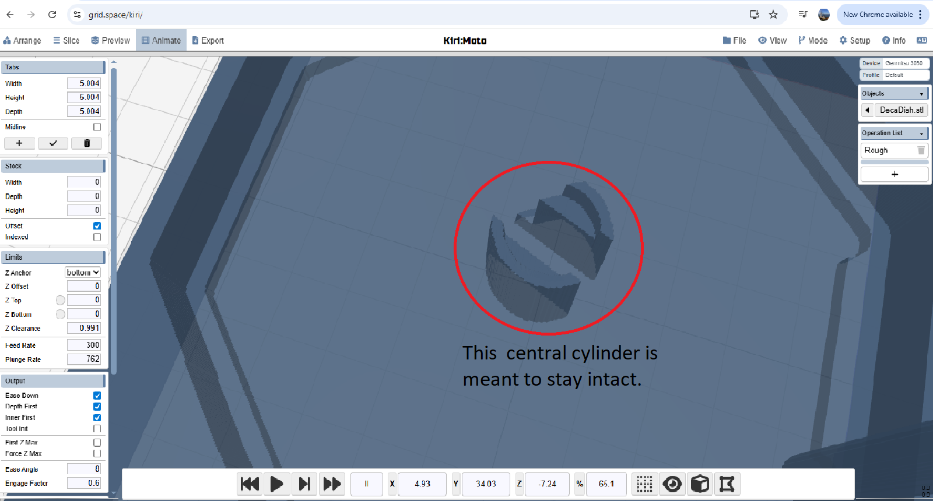Click the 3D cube icon

tap(700, 484)
